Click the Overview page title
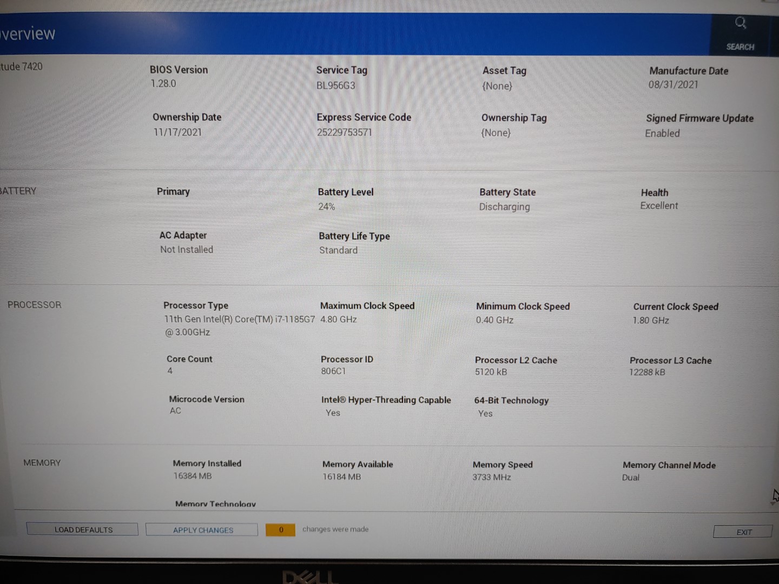The width and height of the screenshot is (779, 584). tap(28, 34)
